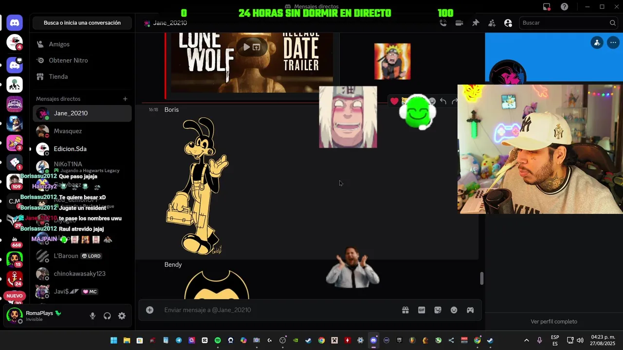This screenshot has width=623, height=350.
Task: Open the C.M server icon
Action: click(x=15, y=201)
